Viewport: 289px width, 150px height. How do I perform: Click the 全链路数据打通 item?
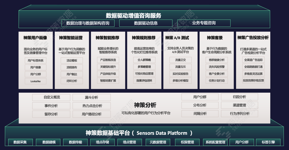pyautogui.click(x=253, y=67)
